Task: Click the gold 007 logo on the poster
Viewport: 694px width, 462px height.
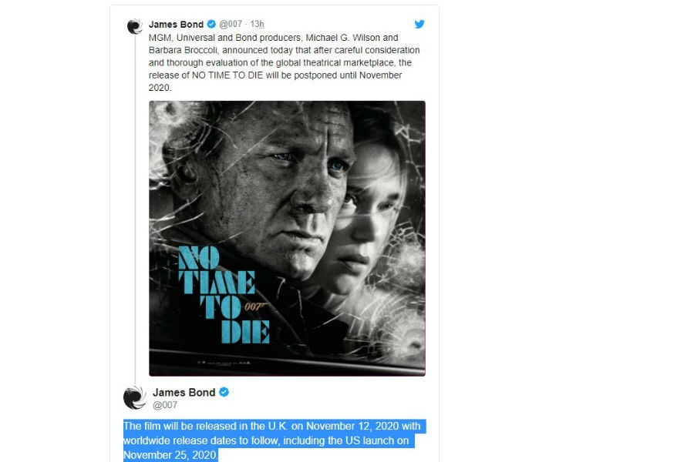Action: tap(256, 306)
